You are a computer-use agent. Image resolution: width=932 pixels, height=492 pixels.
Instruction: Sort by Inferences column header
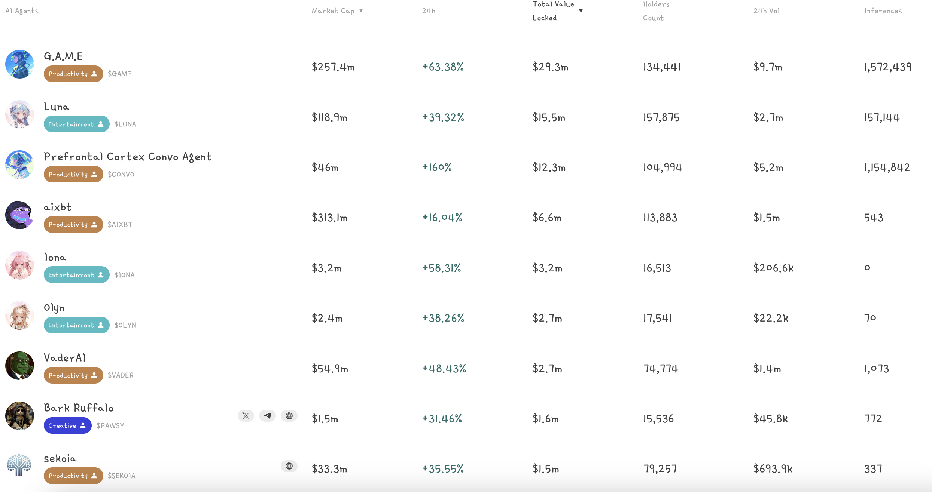click(x=883, y=11)
